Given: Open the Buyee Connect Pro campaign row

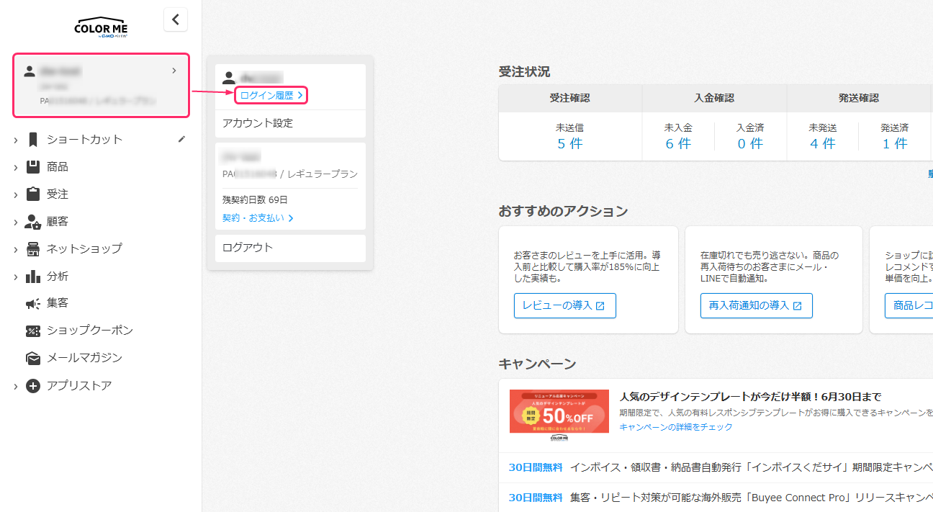Looking at the screenshot, I should [721, 497].
